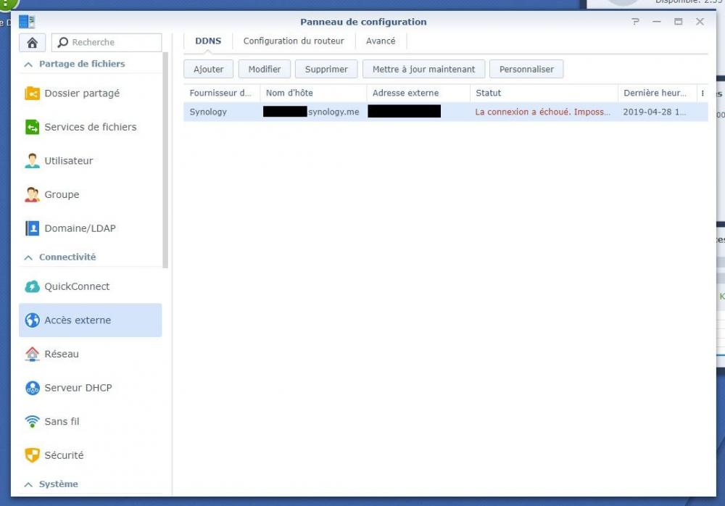Open the column options menu icon

[702, 94]
